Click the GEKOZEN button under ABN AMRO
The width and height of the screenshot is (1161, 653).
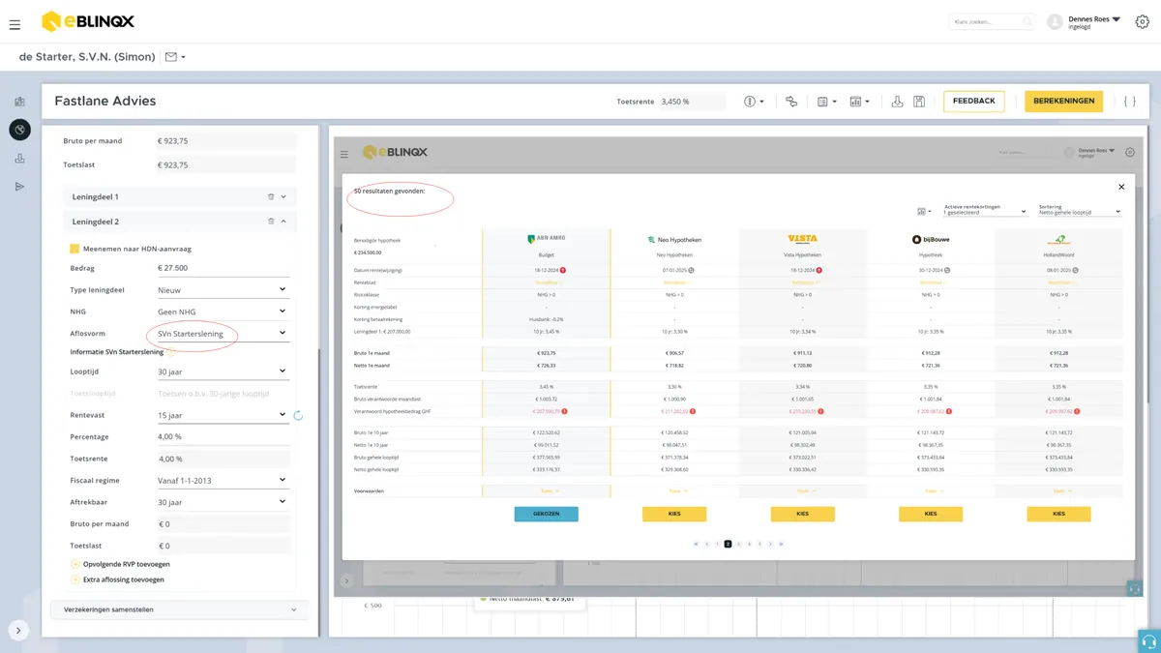547,514
